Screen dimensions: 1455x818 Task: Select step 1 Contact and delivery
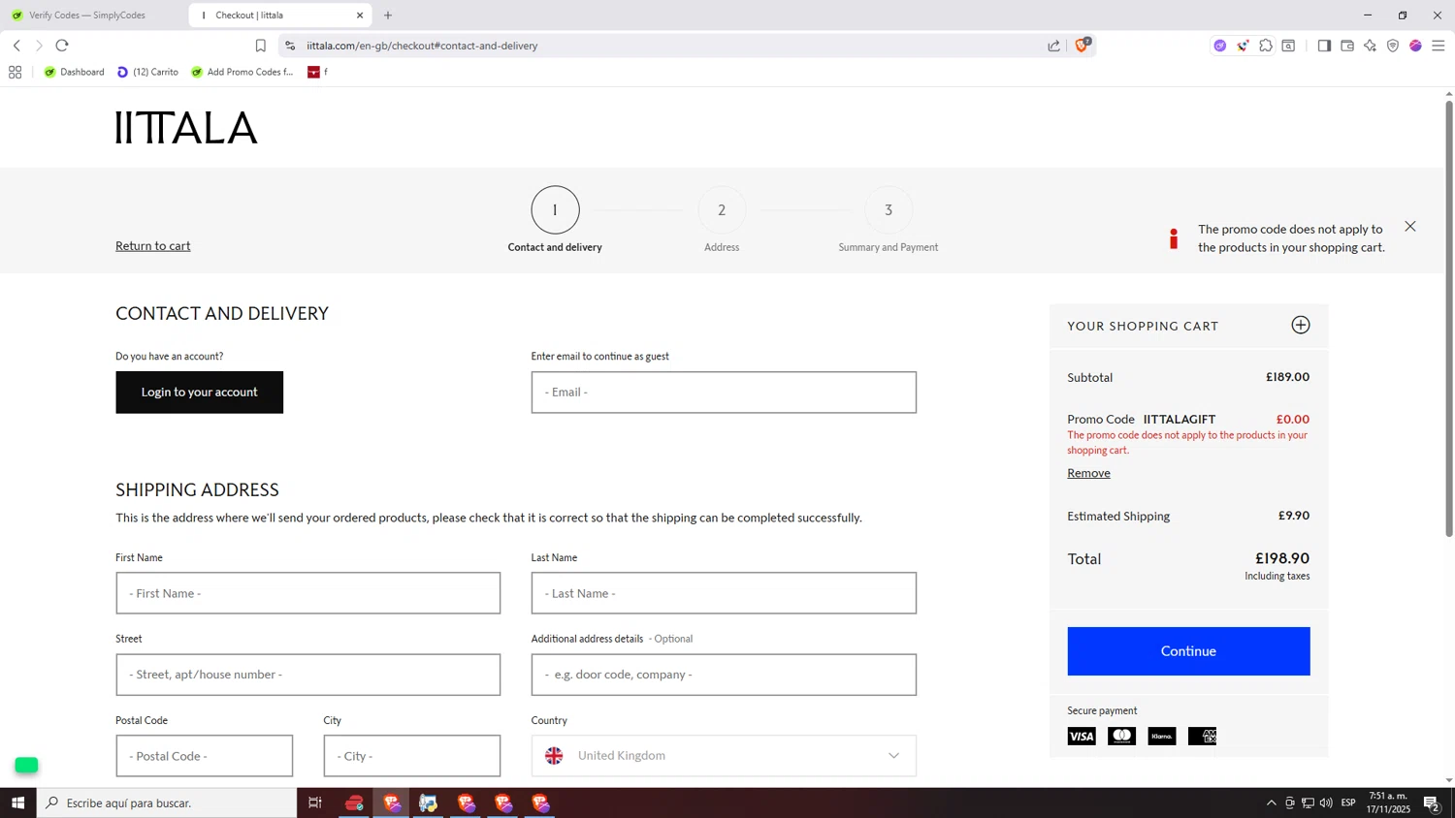pos(555,210)
